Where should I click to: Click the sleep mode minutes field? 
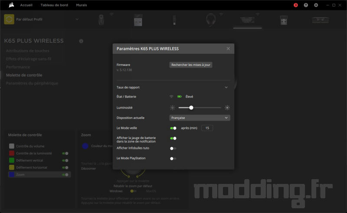coord(207,128)
